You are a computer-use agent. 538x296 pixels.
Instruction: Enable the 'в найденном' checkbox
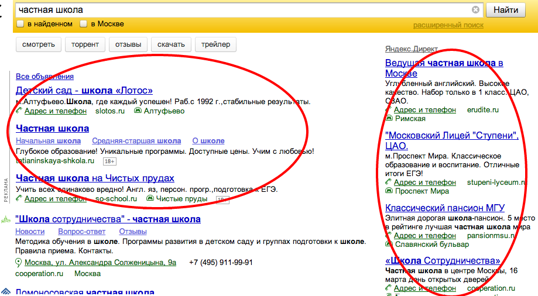(x=20, y=23)
